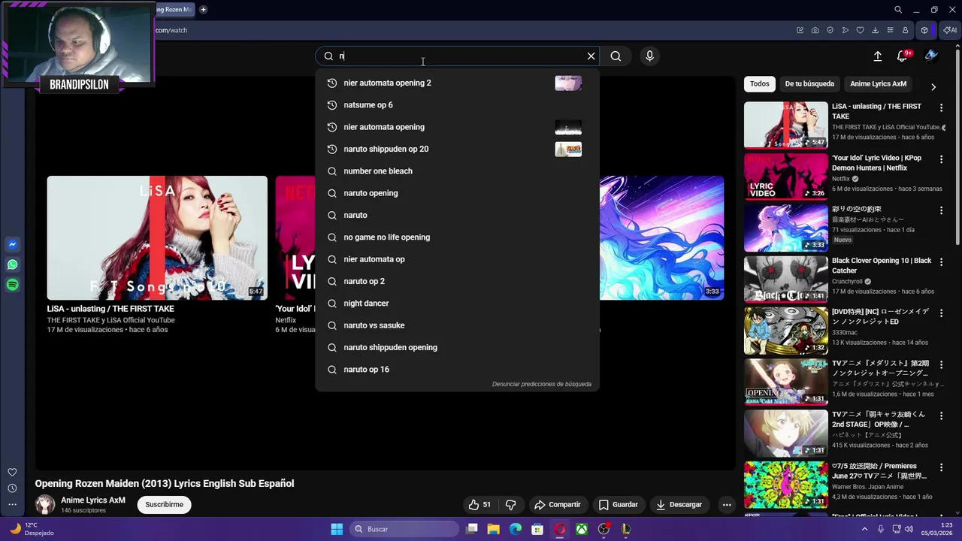Viewport: 962px width, 541px height.
Task: Choose suggestion 'natsume op 6'
Action: coord(457,105)
